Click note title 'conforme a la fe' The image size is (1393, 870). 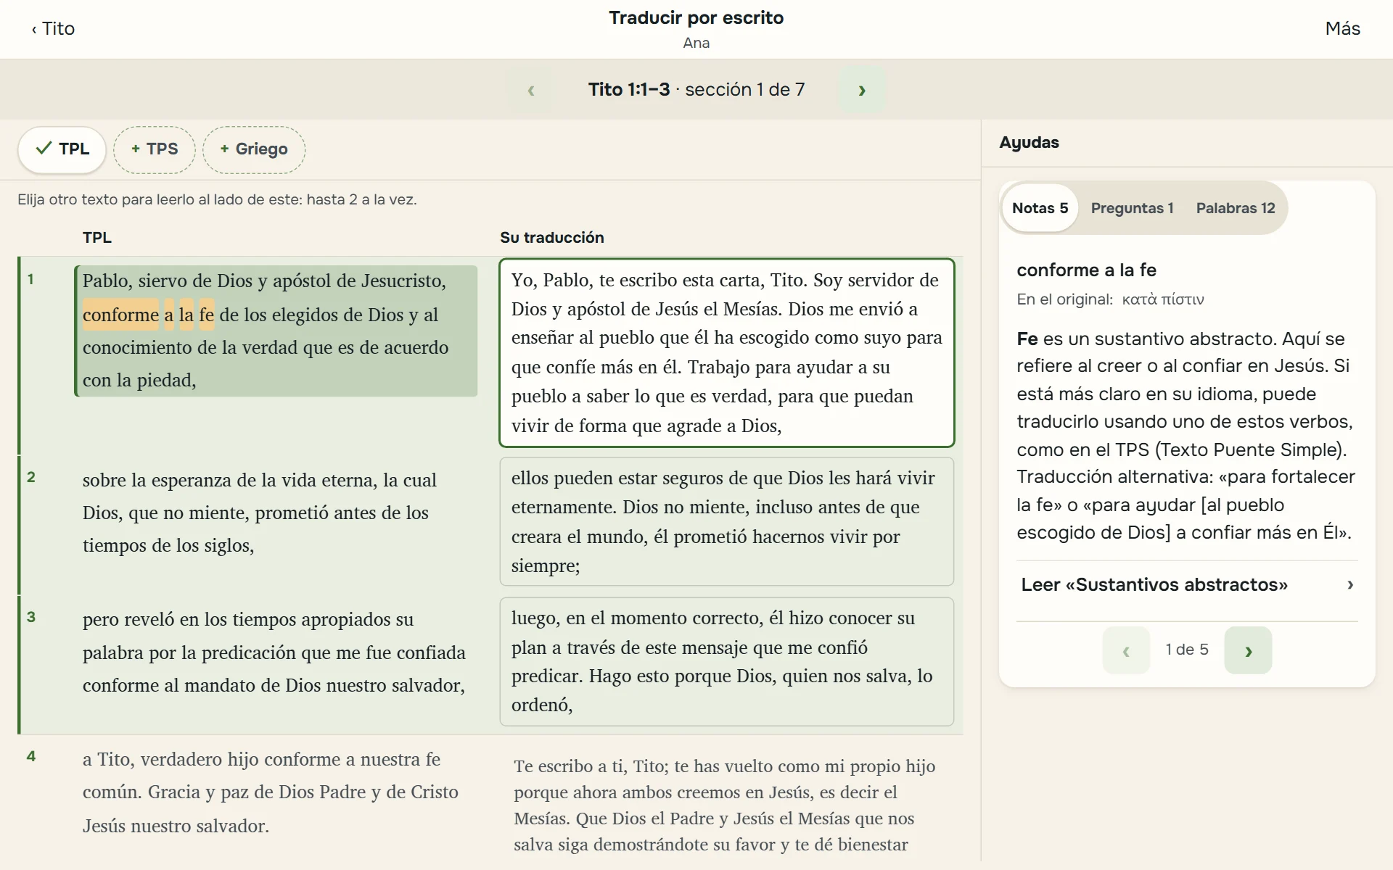(x=1086, y=270)
